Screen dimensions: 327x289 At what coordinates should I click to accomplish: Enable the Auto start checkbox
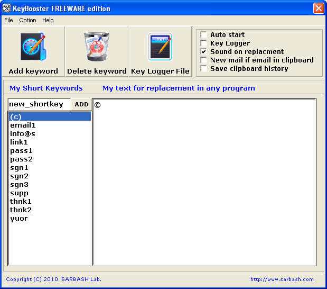[203, 34]
